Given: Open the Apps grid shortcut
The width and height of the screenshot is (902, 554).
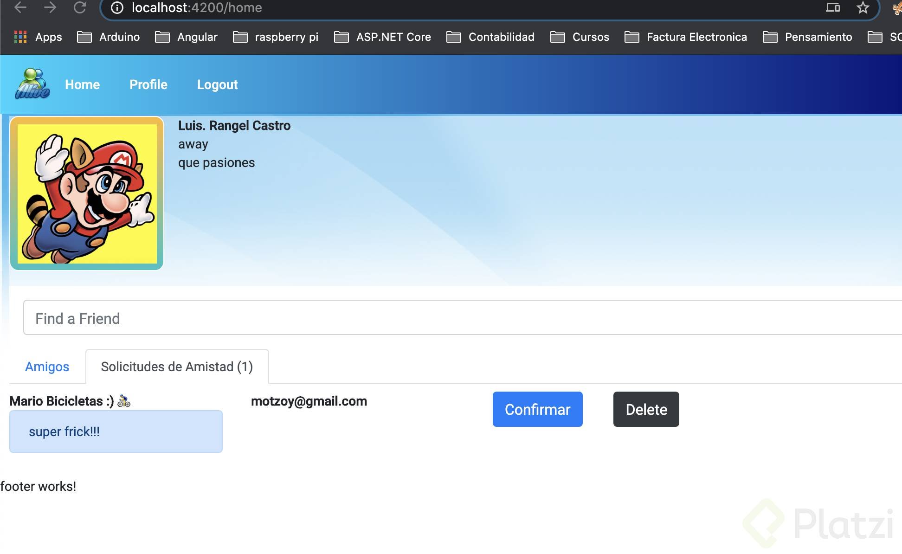Looking at the screenshot, I should 38,37.
